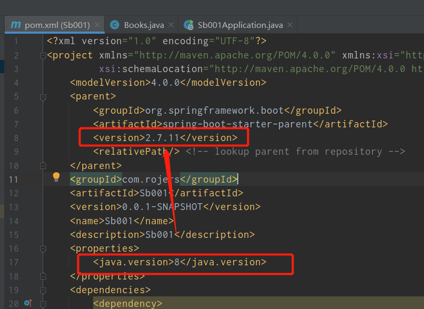Image resolution: width=424 pixels, height=309 pixels.
Task: Click fold end marker at closing properties tag
Action: [43, 276]
